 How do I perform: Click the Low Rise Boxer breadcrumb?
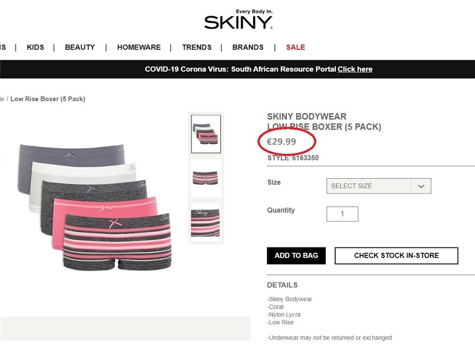click(x=48, y=99)
